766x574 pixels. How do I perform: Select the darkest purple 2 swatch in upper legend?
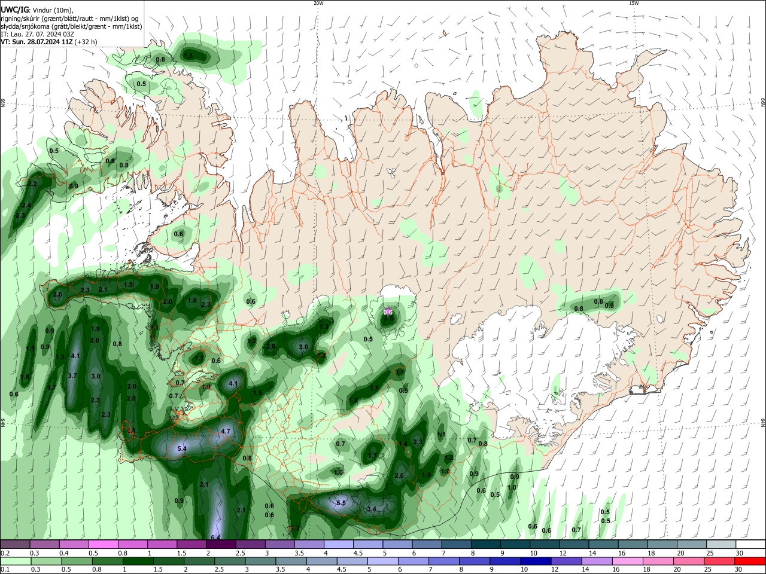click(x=221, y=545)
